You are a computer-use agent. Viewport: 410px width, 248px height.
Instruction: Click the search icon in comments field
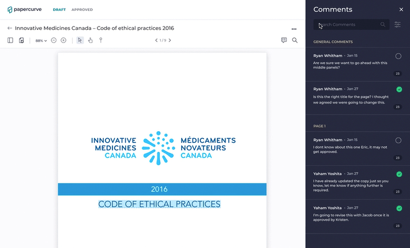pos(382,25)
